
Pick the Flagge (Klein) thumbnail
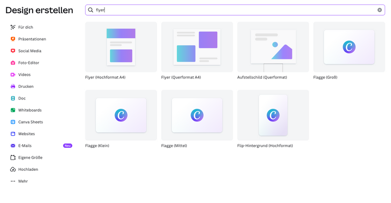121,115
